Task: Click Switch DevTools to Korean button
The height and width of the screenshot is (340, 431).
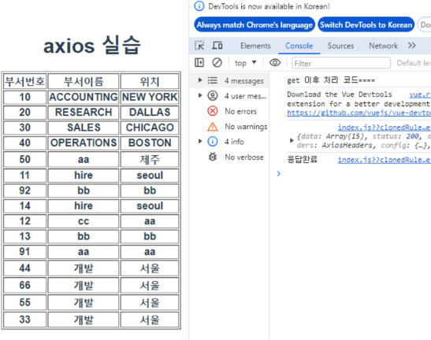Action: tap(366, 24)
